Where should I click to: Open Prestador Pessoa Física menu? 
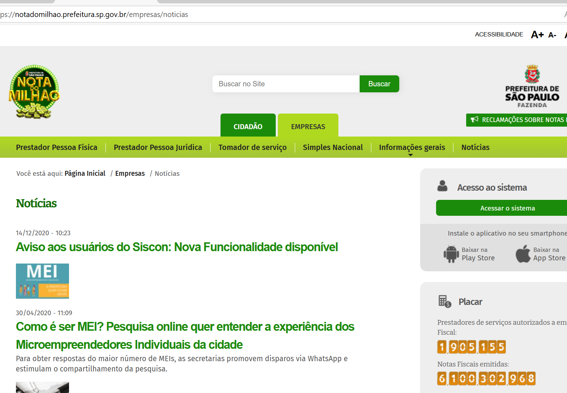click(57, 148)
